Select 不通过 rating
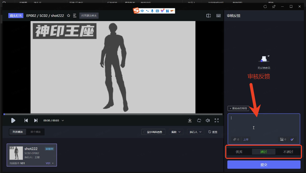 pyautogui.click(x=288, y=152)
